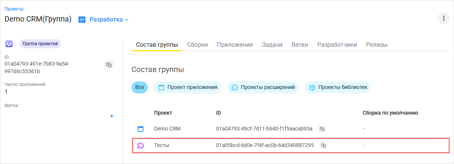This screenshot has width=454, height=164.
Task: Select ID text 01a04793-49cf-7d11-b640-f1f5aacab93a
Action: click(264, 129)
